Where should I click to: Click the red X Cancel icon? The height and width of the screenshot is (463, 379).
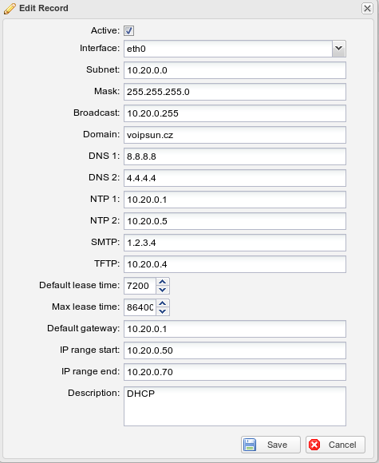coord(314,445)
